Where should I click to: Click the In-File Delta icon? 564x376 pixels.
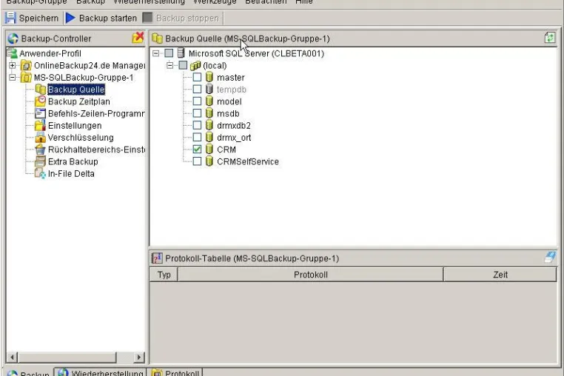(40, 173)
